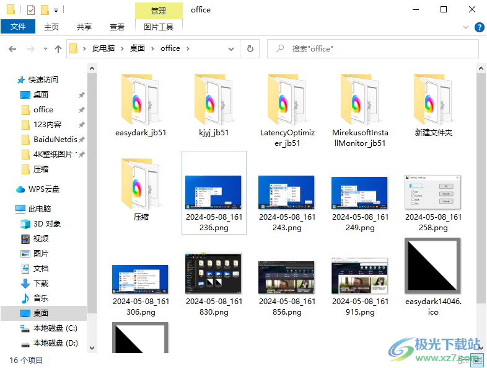Screen dimensions: 487x368
Task: Select 此电脑 in navigation pane
Action: (33, 209)
